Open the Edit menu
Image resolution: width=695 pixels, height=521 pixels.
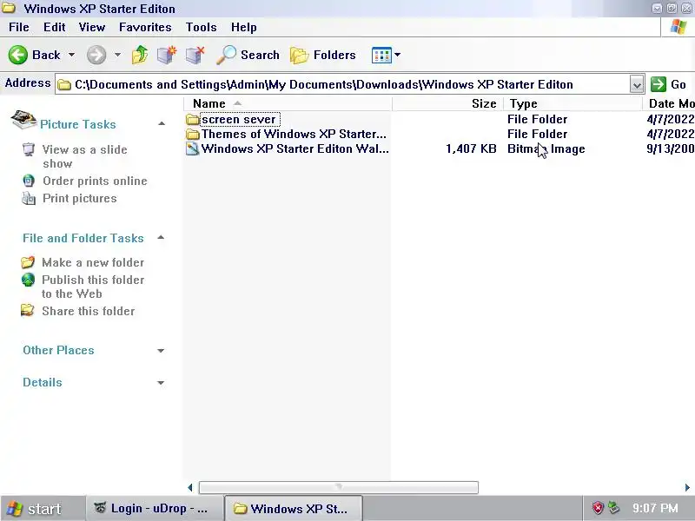(x=55, y=27)
